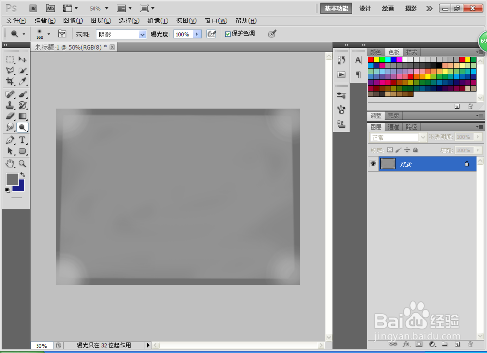487x353 pixels.
Task: Select the Path Selection tool
Action: [10, 151]
